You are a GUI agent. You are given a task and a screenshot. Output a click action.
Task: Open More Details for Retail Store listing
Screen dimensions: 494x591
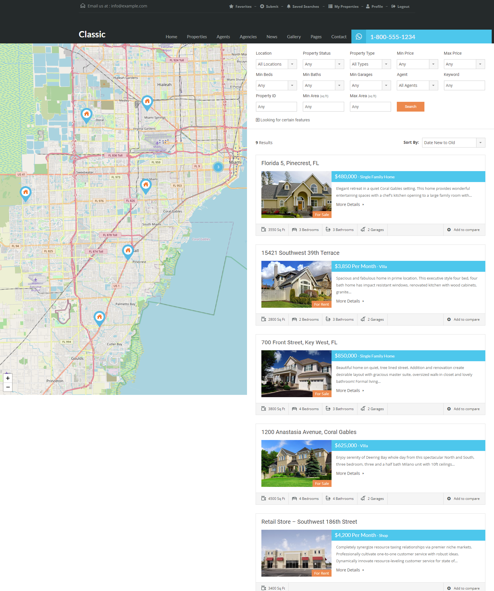350,570
